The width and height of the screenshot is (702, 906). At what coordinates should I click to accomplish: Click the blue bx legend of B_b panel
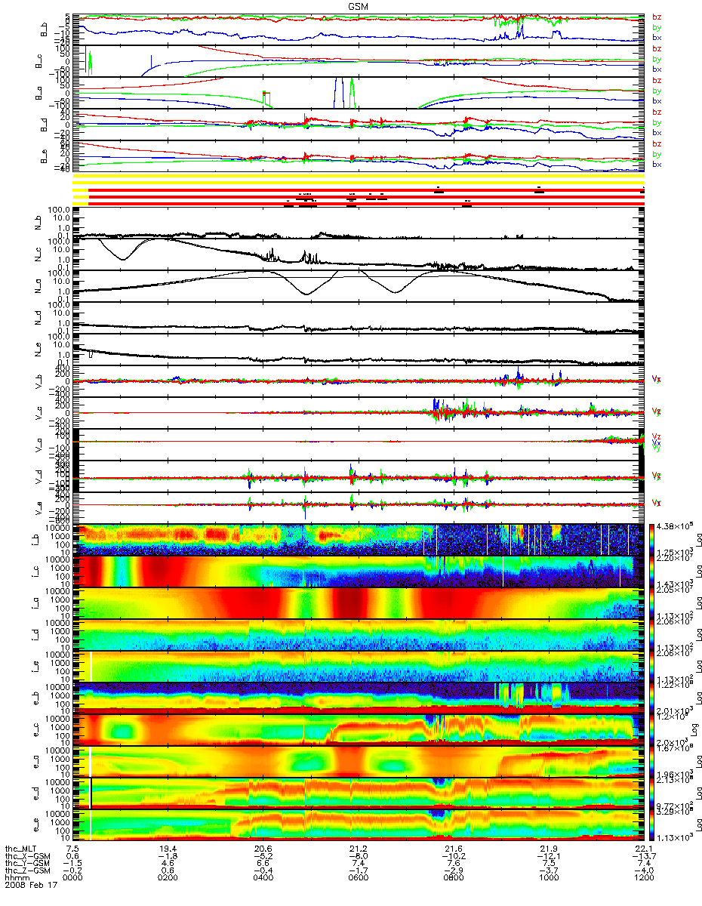[x=657, y=37]
